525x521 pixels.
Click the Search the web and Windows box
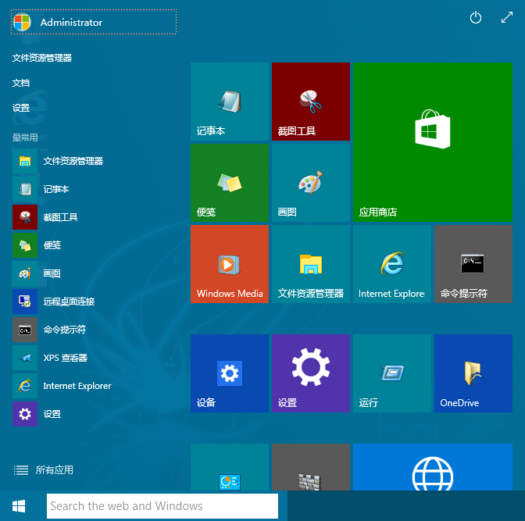pos(162,505)
